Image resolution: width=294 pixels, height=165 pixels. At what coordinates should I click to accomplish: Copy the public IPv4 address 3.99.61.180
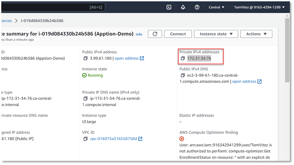pos(85,58)
